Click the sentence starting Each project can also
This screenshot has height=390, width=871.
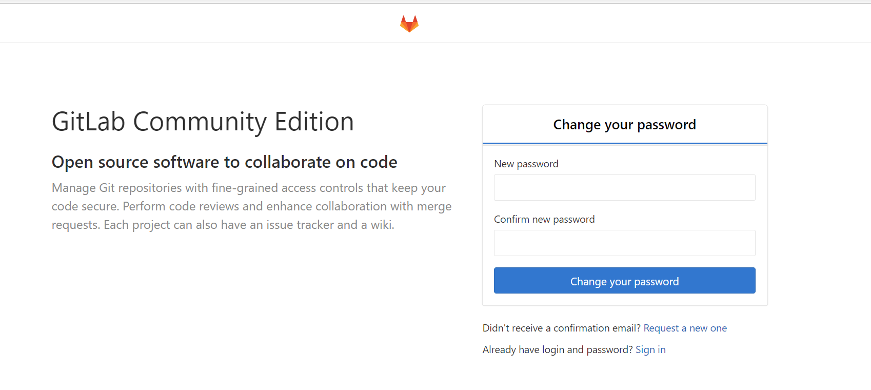coord(249,225)
